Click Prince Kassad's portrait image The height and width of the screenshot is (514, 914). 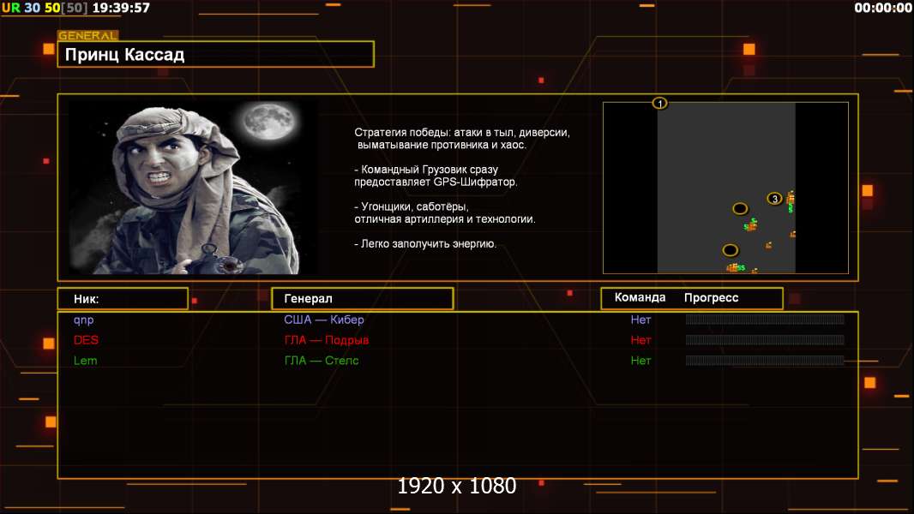[193, 187]
